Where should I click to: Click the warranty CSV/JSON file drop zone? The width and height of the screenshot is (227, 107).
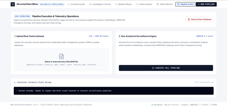pyautogui.click(x=61, y=60)
